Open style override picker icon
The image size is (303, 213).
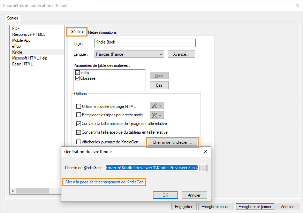157,115
